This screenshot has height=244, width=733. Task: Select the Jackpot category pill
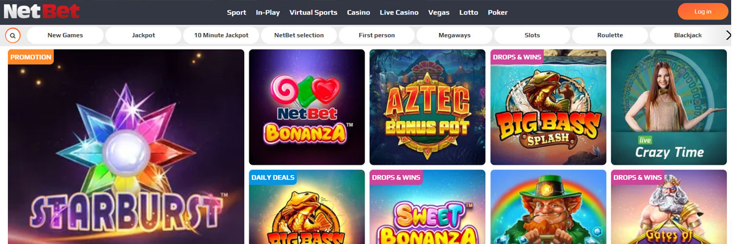click(144, 35)
